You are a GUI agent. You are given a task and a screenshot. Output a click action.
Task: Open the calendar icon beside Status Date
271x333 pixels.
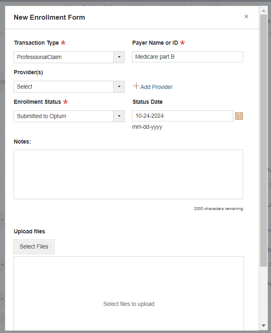239,116
